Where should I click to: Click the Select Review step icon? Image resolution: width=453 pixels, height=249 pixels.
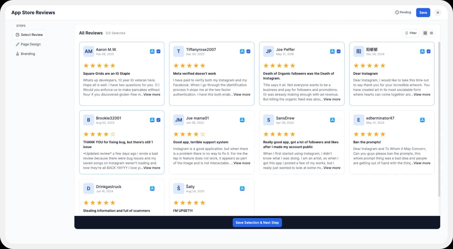[17, 35]
